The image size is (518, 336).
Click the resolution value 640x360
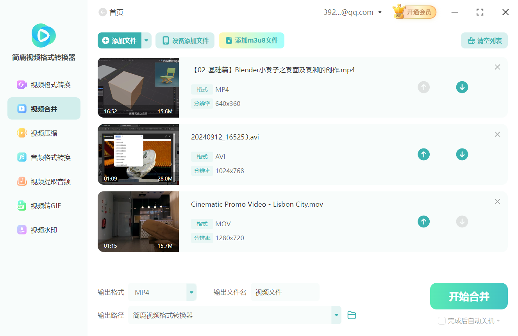(228, 104)
